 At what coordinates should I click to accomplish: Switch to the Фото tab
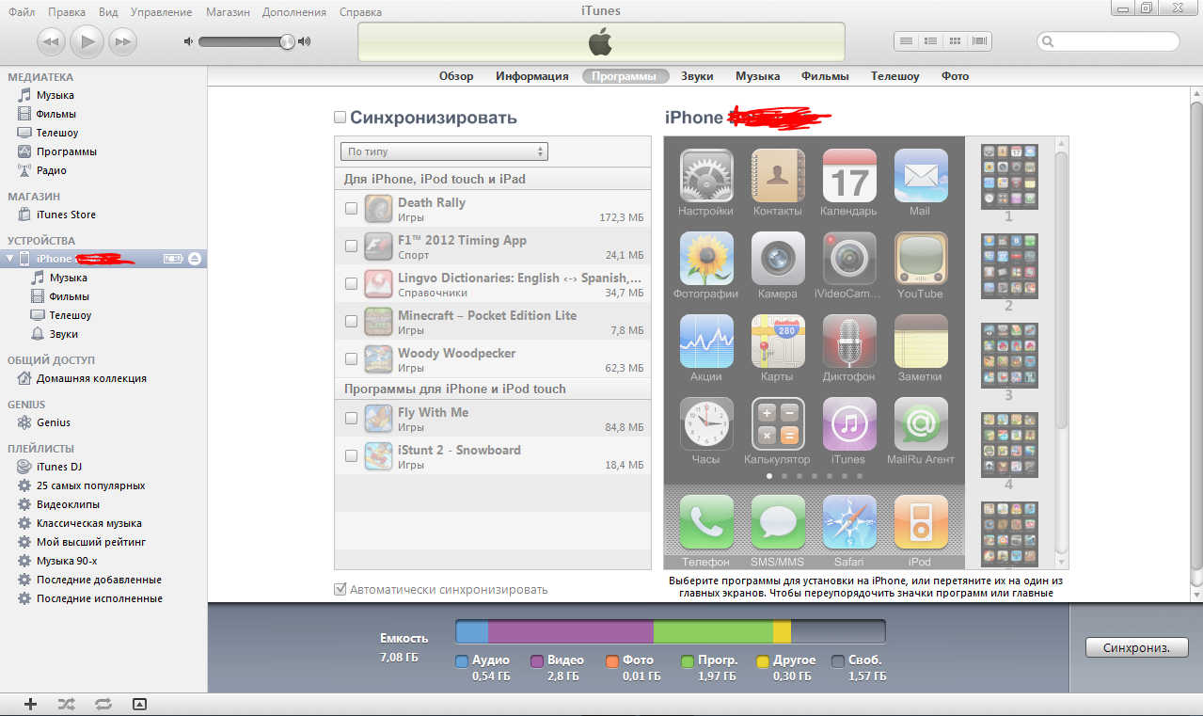(955, 76)
